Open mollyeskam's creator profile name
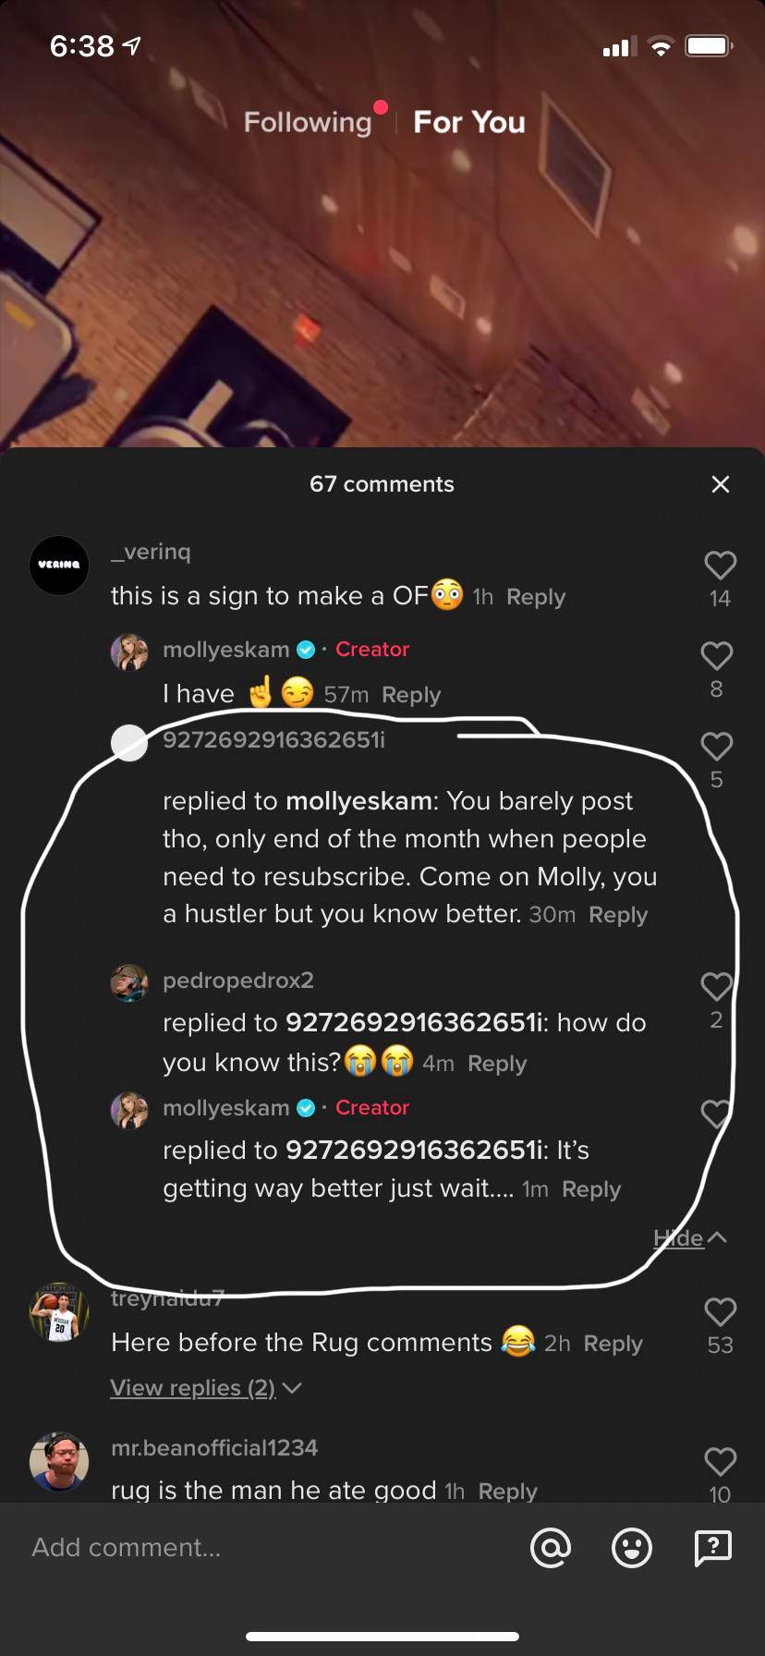 (x=226, y=650)
